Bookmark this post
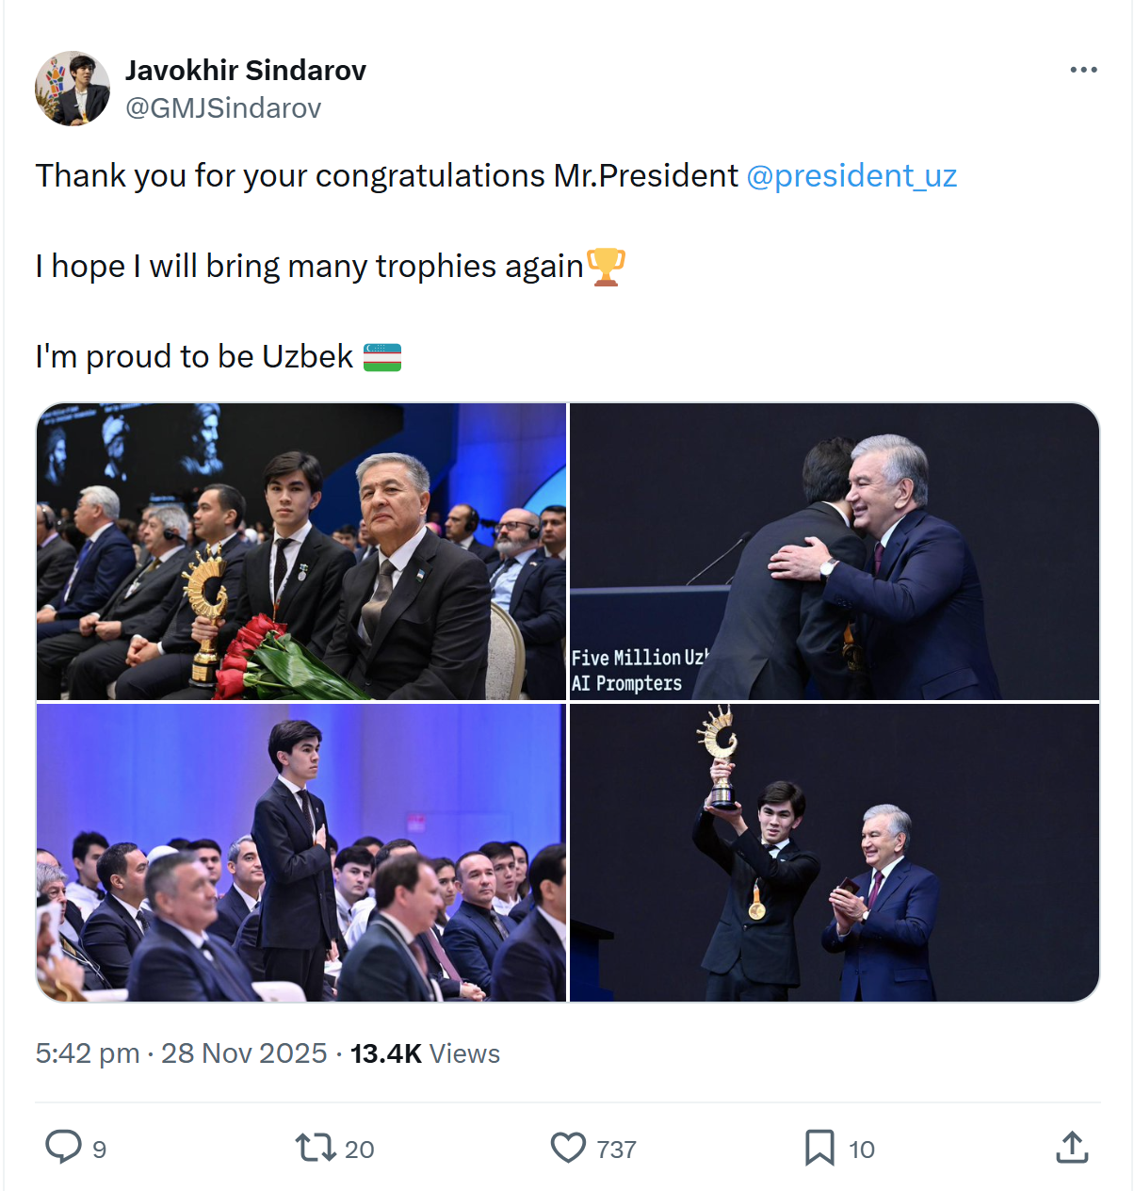 click(x=819, y=1148)
